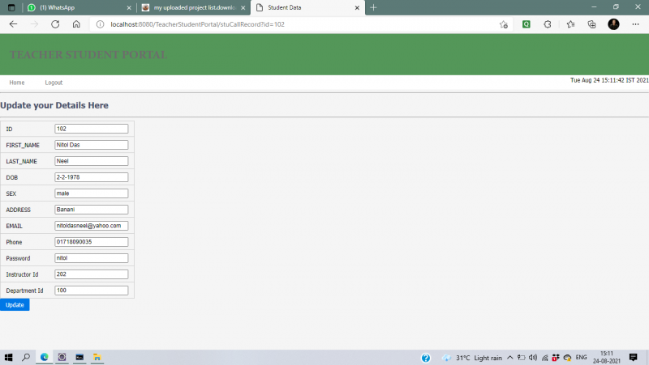Click the Department Id field showing 100
The height and width of the screenshot is (365, 649).
coord(92,291)
